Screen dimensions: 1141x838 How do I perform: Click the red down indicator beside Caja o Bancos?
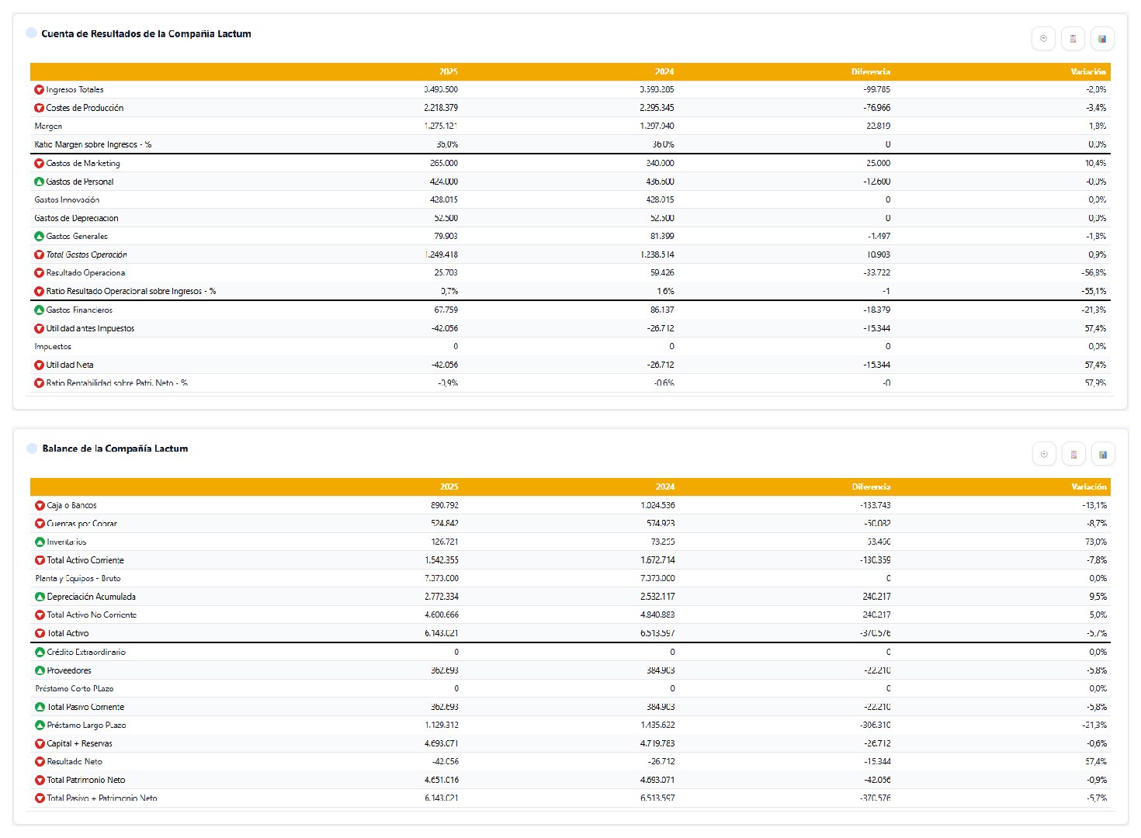tap(40, 506)
